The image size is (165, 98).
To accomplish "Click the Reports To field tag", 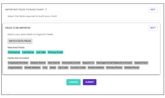I will point(88,63).
